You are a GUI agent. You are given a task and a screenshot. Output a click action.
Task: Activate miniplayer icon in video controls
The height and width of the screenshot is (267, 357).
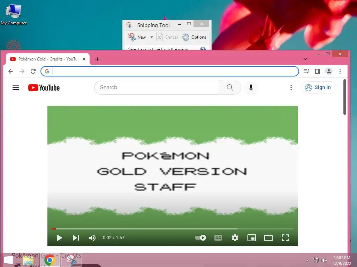click(252, 238)
